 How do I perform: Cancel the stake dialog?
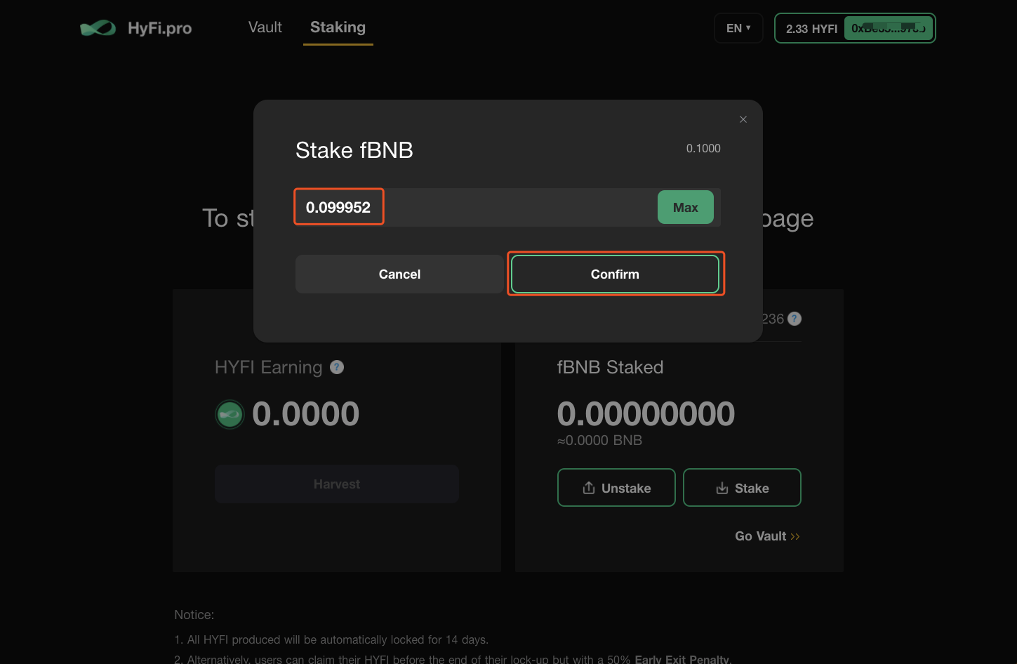399,274
